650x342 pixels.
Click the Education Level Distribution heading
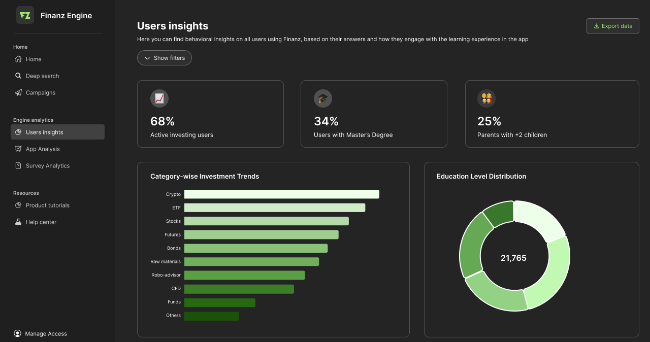coord(481,177)
